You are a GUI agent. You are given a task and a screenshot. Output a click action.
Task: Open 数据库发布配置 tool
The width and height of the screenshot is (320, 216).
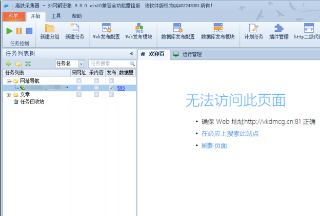pos(178,31)
